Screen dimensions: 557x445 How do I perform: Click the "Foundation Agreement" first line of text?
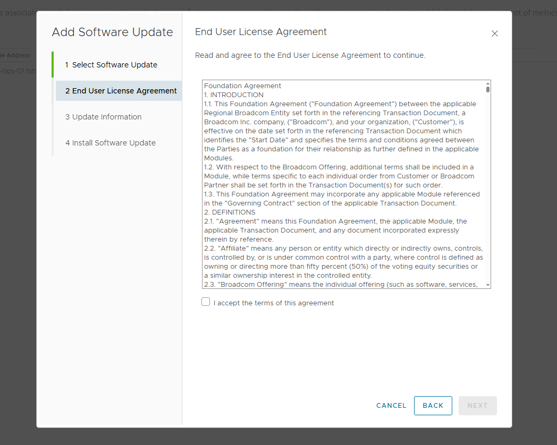tap(242, 86)
